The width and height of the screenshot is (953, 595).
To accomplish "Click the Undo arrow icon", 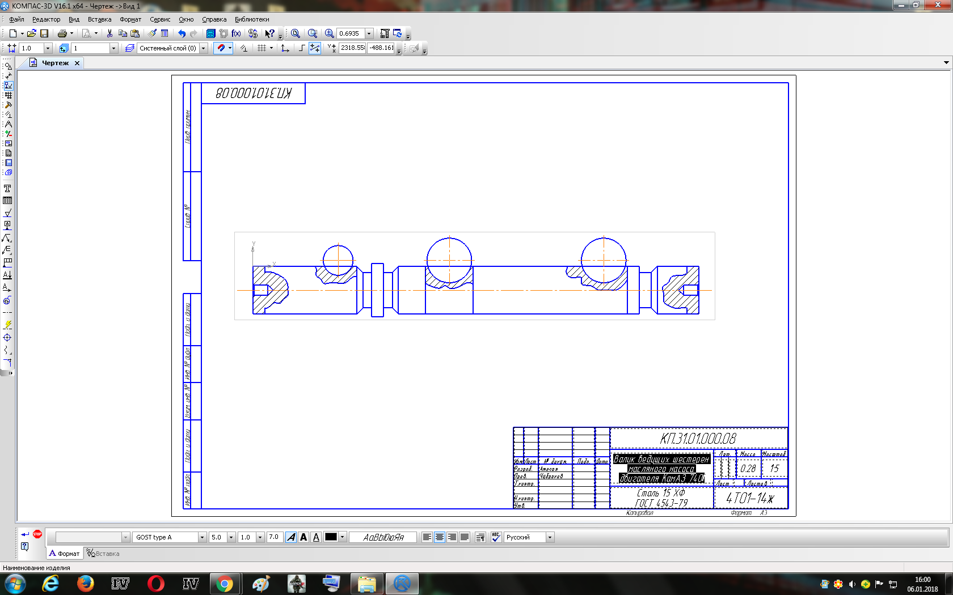I will (182, 33).
